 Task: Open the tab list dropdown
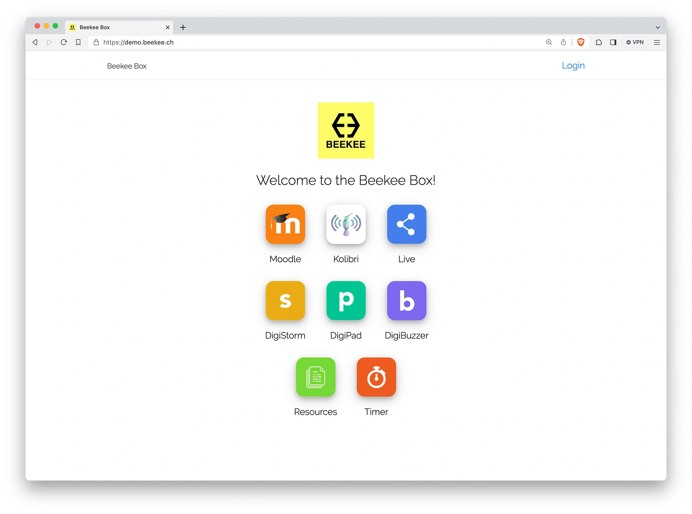click(658, 27)
